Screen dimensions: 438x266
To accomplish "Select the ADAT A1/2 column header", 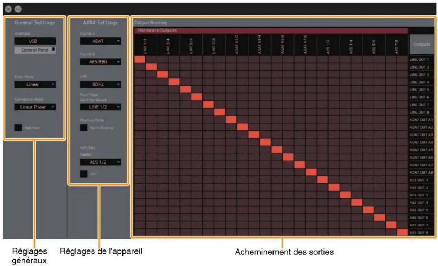I will tap(237, 45).
